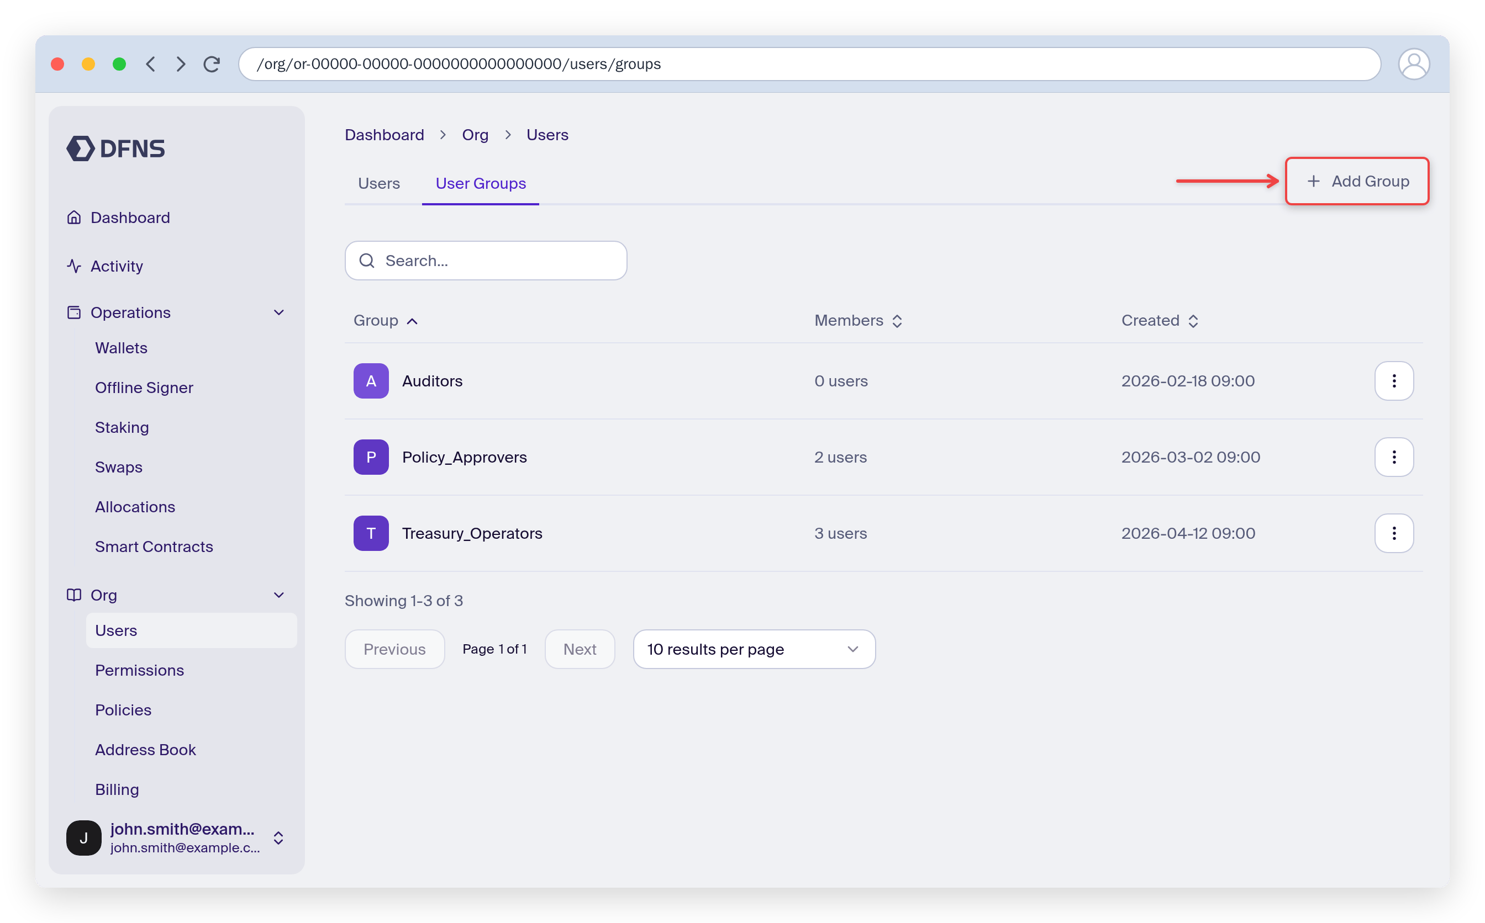The image size is (1485, 923).
Task: Go back with browser back arrow
Action: (150, 64)
